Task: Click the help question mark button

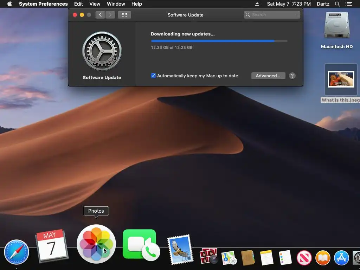Action: pyautogui.click(x=292, y=76)
